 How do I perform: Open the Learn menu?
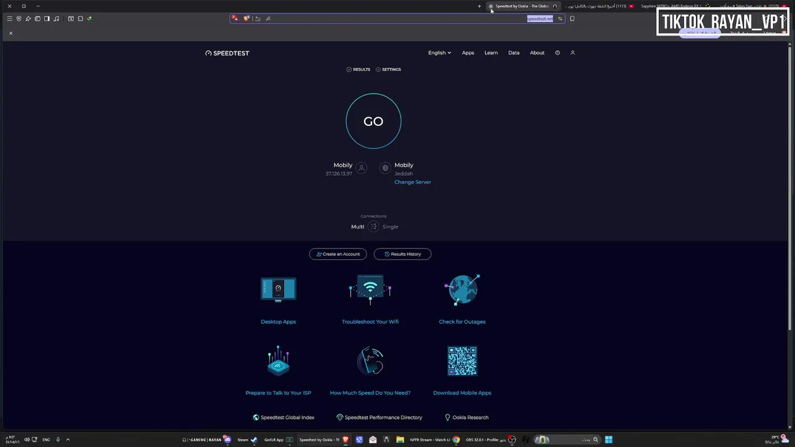pyautogui.click(x=491, y=53)
